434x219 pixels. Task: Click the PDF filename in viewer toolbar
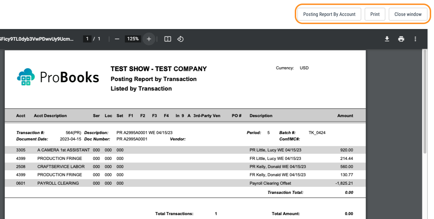click(36, 39)
